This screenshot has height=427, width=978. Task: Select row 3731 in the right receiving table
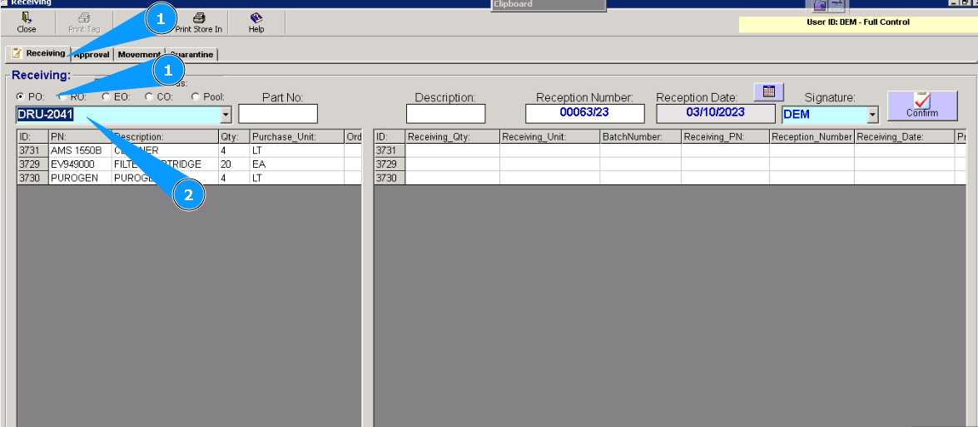(x=390, y=150)
